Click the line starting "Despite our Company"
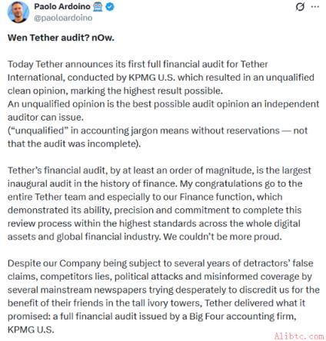The image size is (326, 341). coord(161,263)
